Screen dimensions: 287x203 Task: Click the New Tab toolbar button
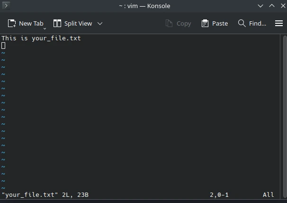(x=26, y=23)
